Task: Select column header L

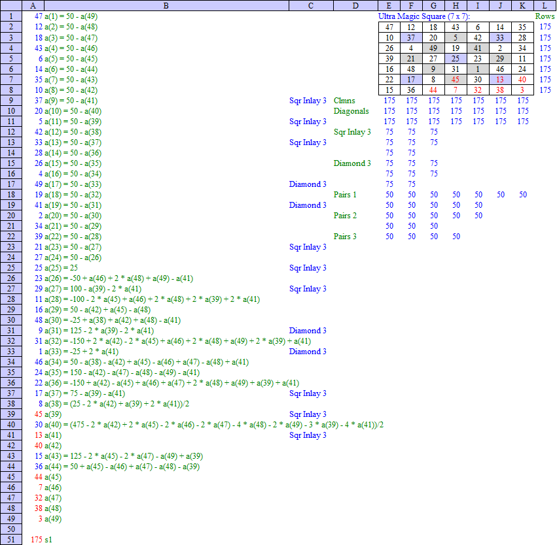Action: click(x=545, y=5)
